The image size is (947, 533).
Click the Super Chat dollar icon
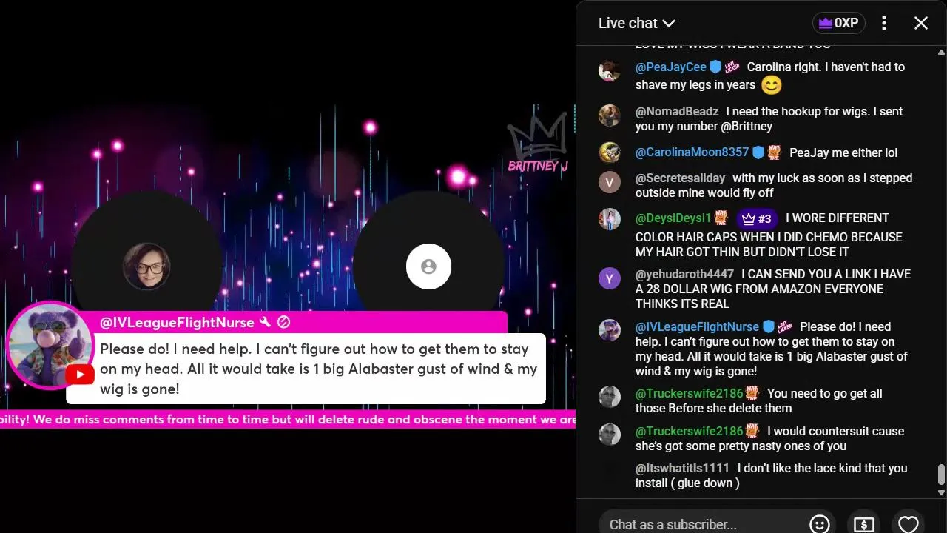(863, 524)
